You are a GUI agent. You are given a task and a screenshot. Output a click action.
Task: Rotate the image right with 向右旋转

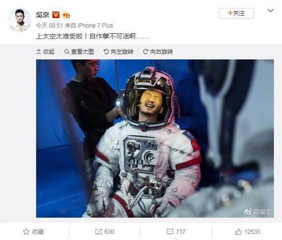(158, 52)
